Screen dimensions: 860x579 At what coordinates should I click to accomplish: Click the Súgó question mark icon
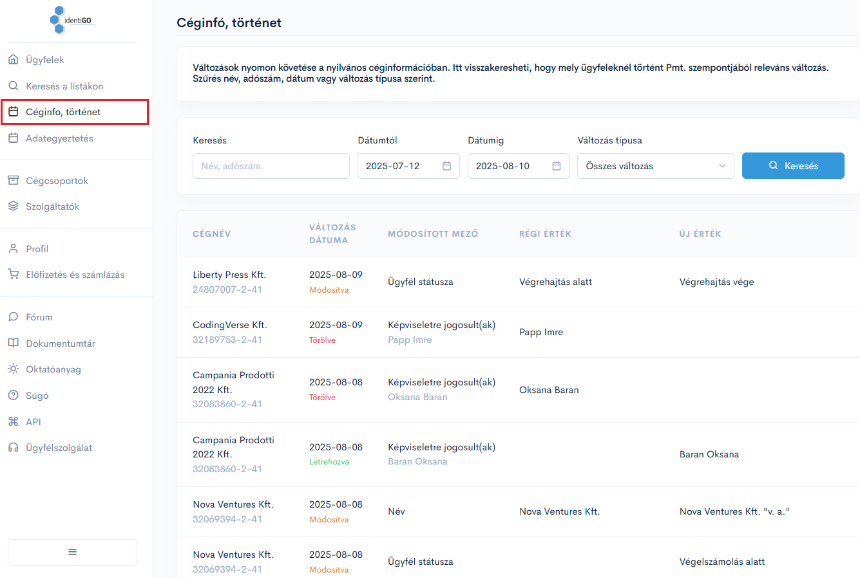13,395
